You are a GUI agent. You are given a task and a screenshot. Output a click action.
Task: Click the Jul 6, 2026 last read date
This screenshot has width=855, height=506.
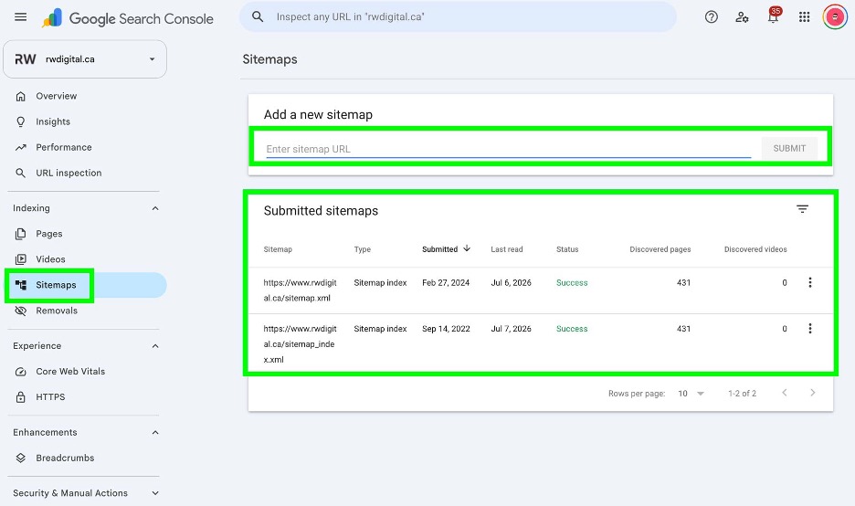511,282
